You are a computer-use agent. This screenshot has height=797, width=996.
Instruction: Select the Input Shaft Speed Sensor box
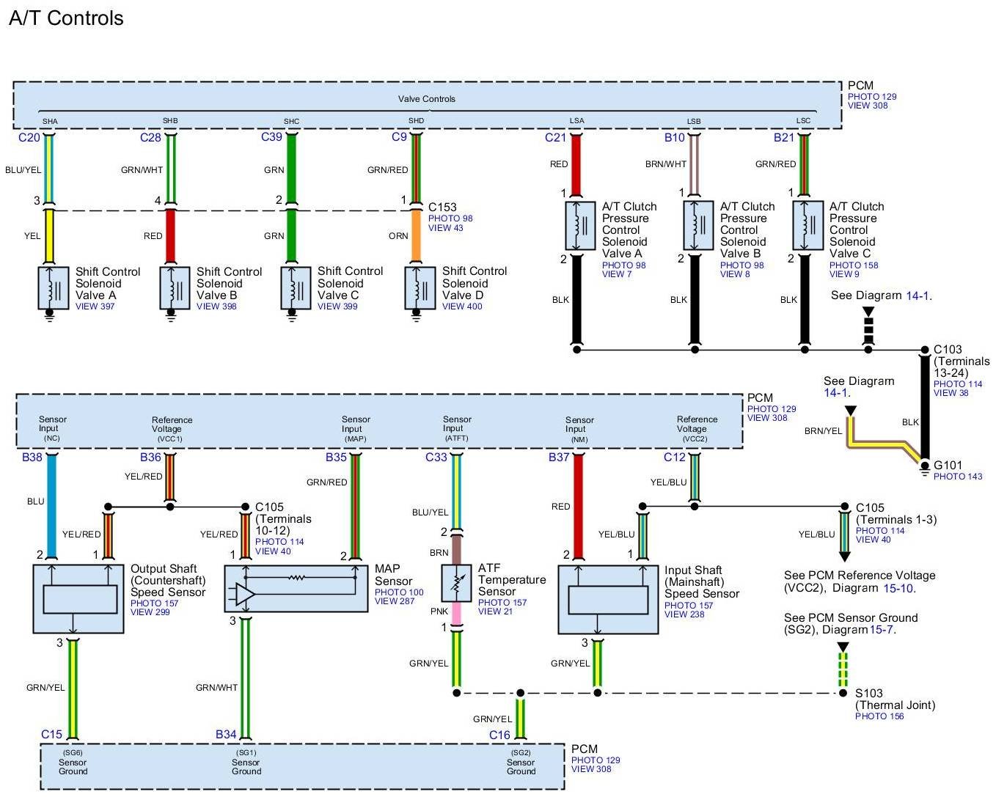[x=608, y=600]
